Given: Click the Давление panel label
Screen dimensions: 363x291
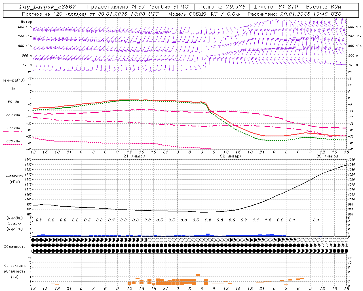Looking at the screenshot, I should point(15,176).
